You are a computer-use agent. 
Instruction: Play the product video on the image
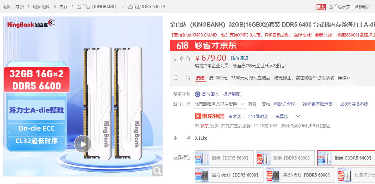click(83, 144)
